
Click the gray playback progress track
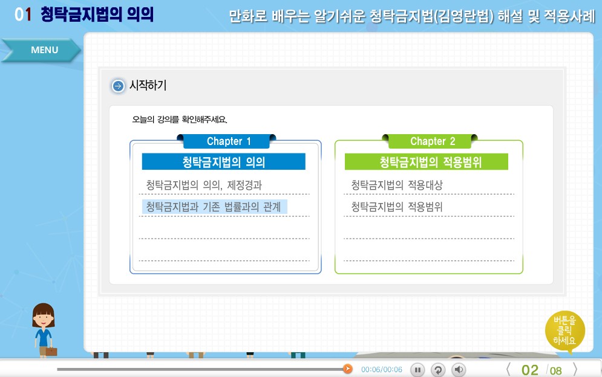(x=200, y=369)
